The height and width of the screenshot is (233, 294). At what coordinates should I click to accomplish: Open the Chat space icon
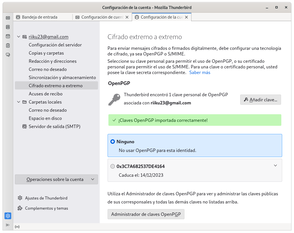tap(8, 55)
